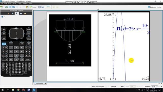Click the esc key on the keypad
163x92 pixels.
click(x=4, y=30)
